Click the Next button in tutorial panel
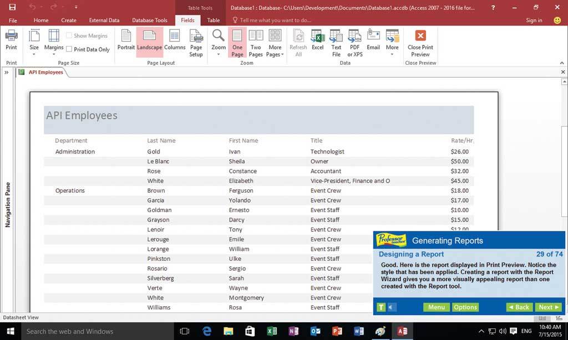Screen dimensions: 568x340 (x=549, y=307)
